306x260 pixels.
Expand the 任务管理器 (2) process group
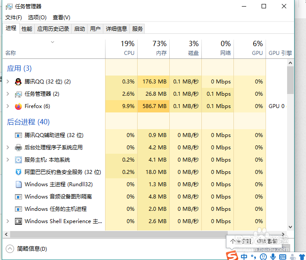[x=7, y=94]
